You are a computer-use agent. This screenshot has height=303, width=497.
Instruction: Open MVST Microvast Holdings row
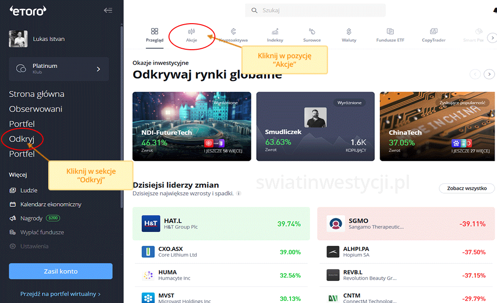[221, 295]
